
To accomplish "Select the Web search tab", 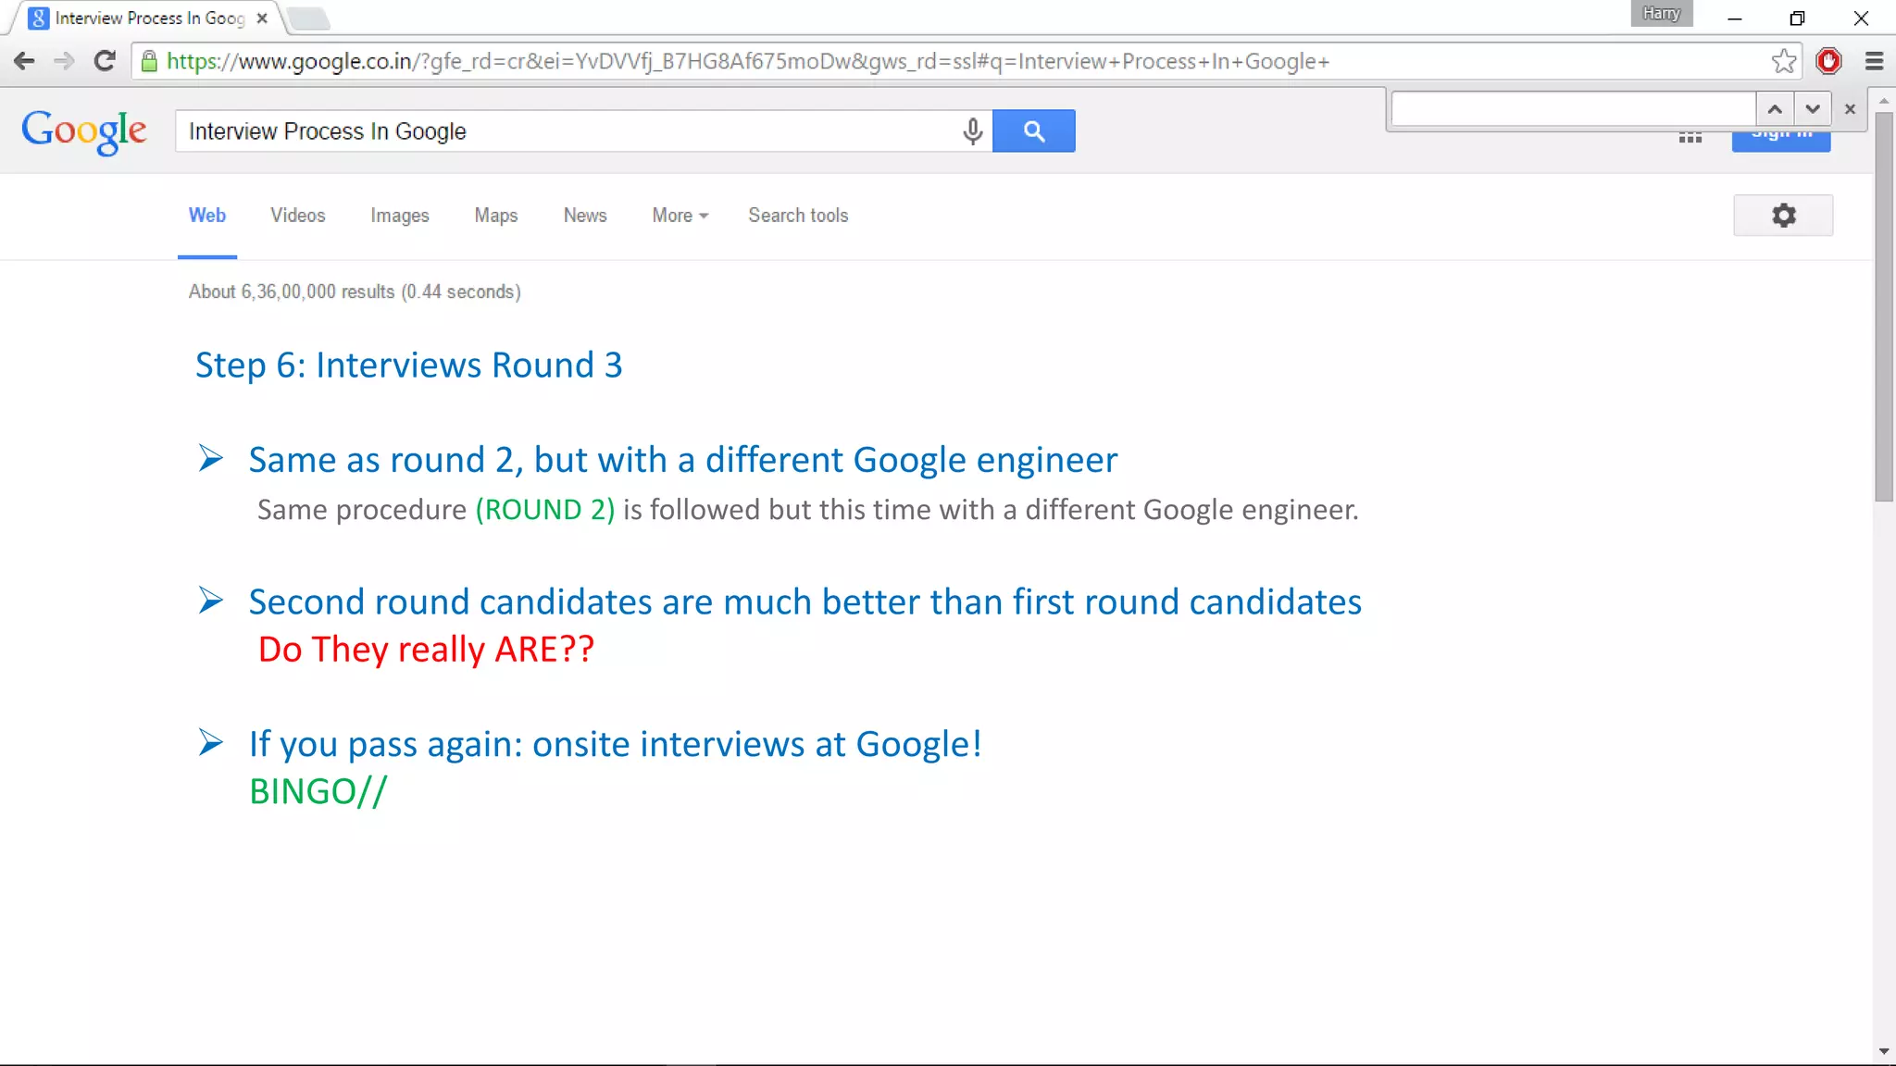I will (207, 216).
